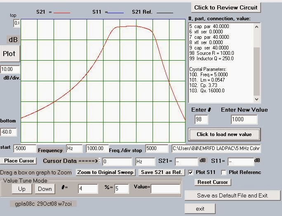The height and width of the screenshot is (216, 282).
Task: Click the bottom dB value field
Action: click(x=9, y=132)
